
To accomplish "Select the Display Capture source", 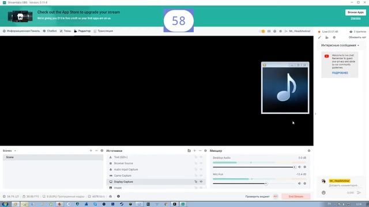I will pos(156,182).
